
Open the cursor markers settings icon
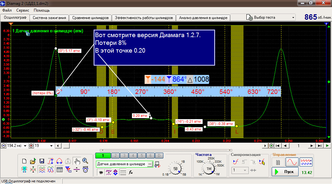[68, 169]
